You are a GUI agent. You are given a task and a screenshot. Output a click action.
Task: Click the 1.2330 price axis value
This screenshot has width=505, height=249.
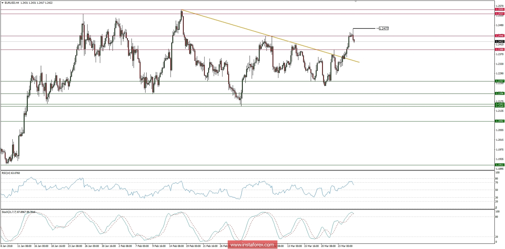[x=500, y=64]
